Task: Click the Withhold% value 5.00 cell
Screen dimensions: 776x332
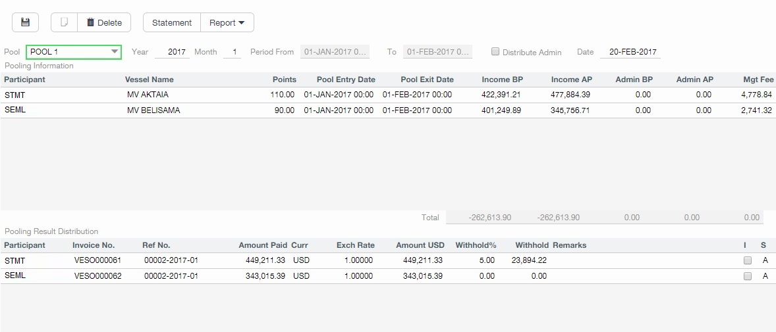Action: point(486,260)
